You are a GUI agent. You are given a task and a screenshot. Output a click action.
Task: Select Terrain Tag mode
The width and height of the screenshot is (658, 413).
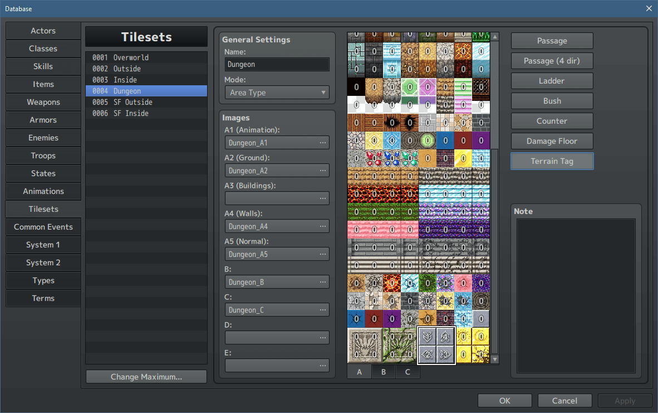click(552, 161)
